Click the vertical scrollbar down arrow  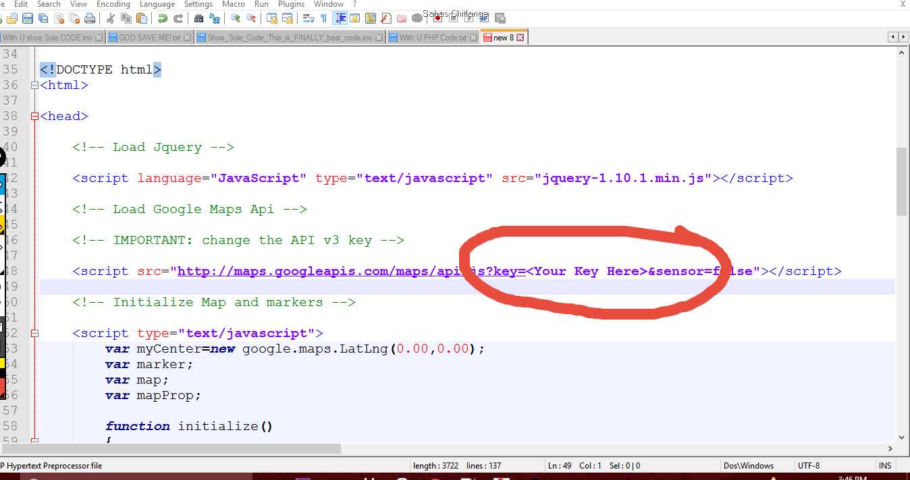pos(901,437)
